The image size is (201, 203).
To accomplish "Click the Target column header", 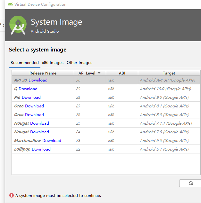I will point(169,73).
